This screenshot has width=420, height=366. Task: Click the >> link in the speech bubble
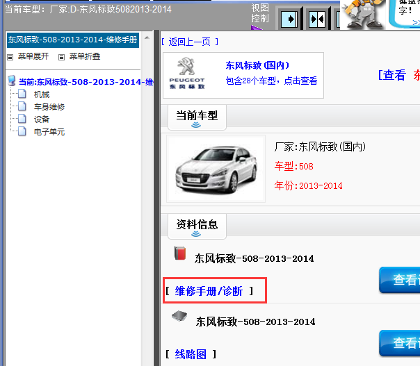coord(416,22)
